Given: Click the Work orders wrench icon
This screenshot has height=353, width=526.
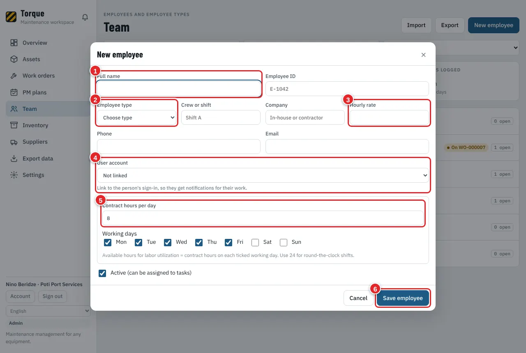Looking at the screenshot, I should (x=14, y=76).
